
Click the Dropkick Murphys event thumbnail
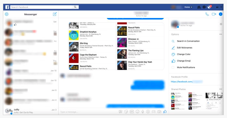tap(74, 35)
